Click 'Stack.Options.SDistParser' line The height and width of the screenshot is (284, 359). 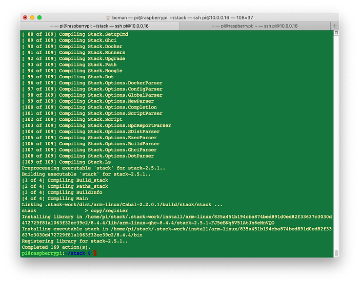[x=91, y=132]
